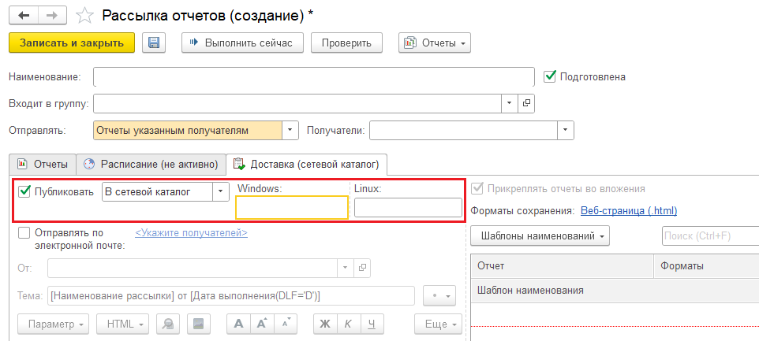Uncheck the Публиковать checkbox
The width and height of the screenshot is (759, 341).
[24, 191]
